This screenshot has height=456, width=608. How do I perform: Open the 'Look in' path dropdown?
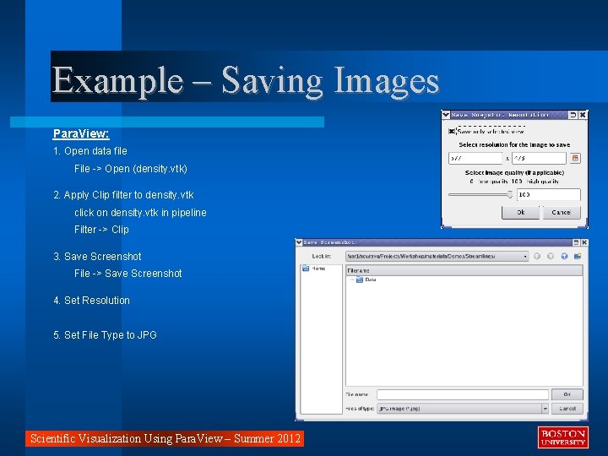pyautogui.click(x=437, y=257)
